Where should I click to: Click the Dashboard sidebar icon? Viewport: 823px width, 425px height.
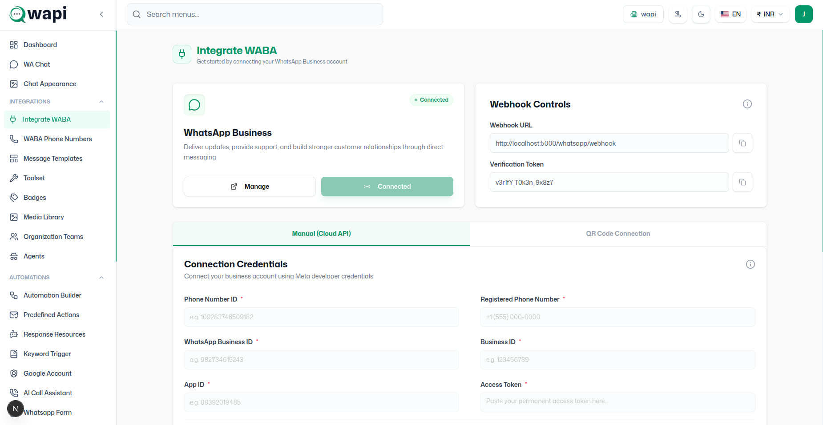point(14,45)
